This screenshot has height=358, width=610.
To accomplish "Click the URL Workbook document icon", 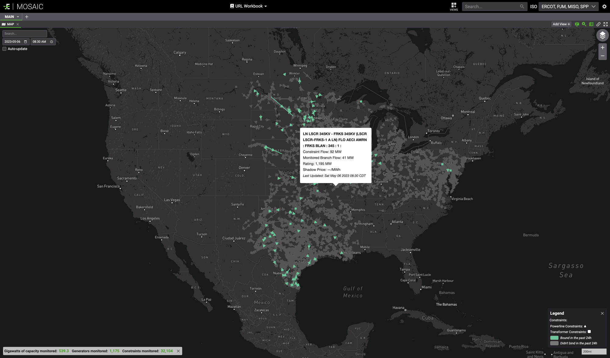I will coord(232,6).
